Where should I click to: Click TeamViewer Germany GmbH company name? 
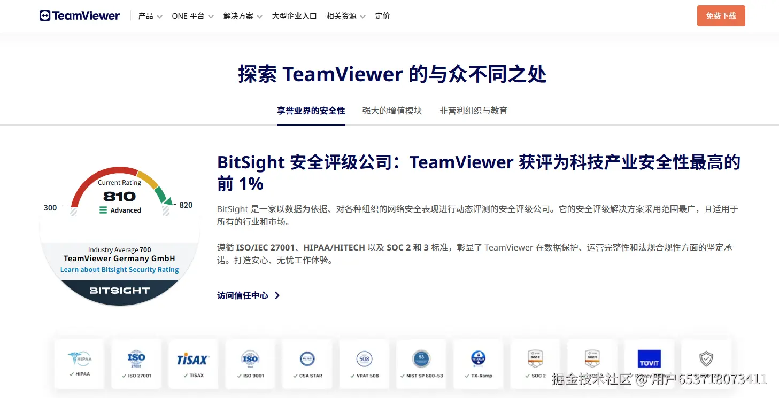point(119,259)
